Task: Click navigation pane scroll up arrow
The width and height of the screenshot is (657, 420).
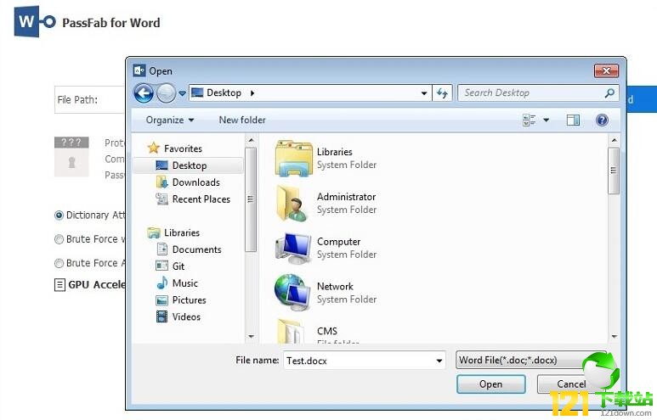Action: (x=251, y=140)
